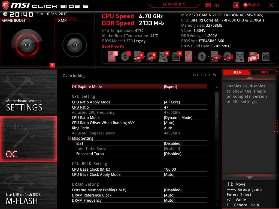Click the settings list scrollbar thumb
The image size is (279, 209).
click(x=217, y=115)
